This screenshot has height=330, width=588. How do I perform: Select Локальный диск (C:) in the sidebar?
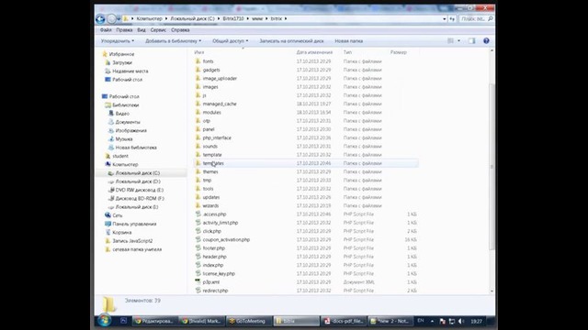tap(138, 173)
